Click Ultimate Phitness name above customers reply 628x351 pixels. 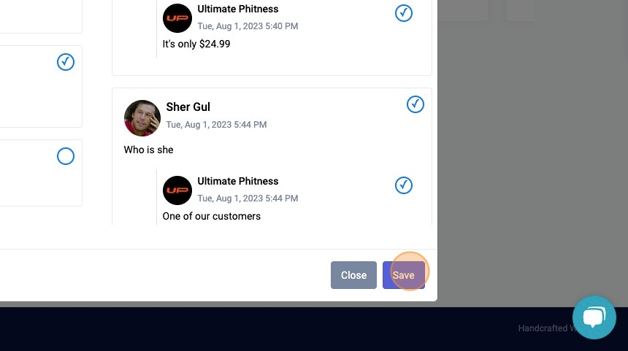[238, 181]
